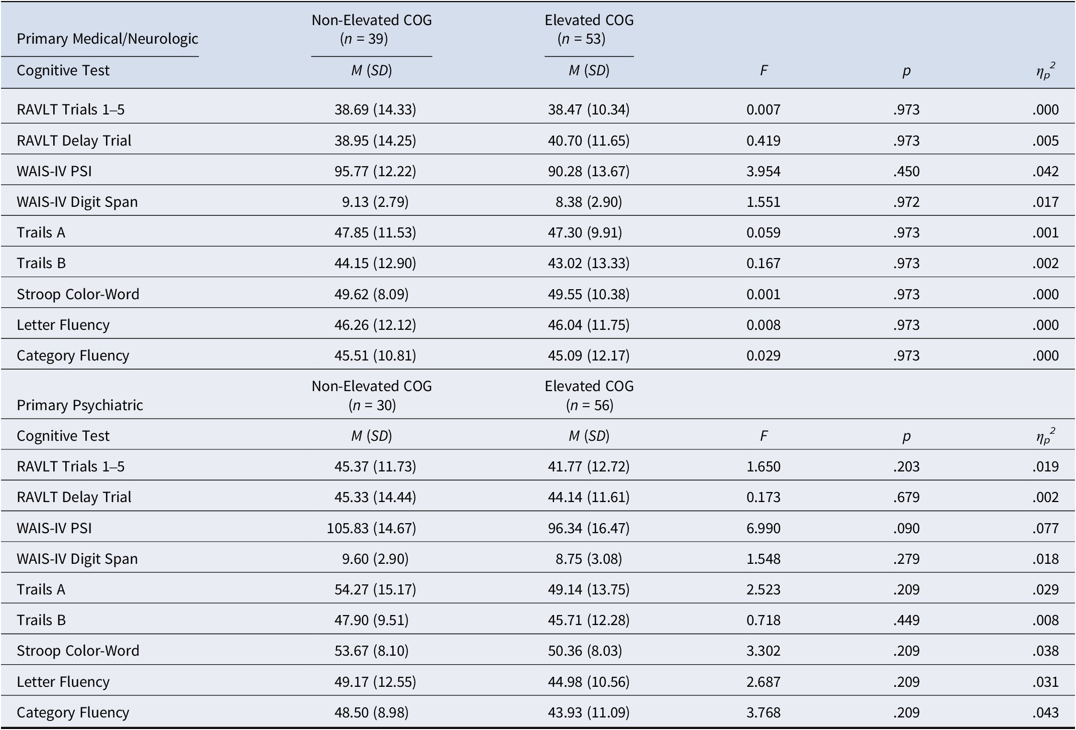Click F value 0.001
Screen dimensions: 1076x730
pyautogui.click(x=764, y=294)
